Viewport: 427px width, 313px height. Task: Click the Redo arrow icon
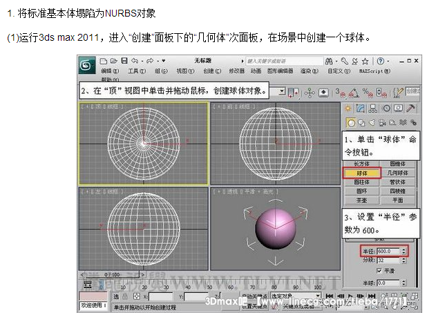[150, 61]
